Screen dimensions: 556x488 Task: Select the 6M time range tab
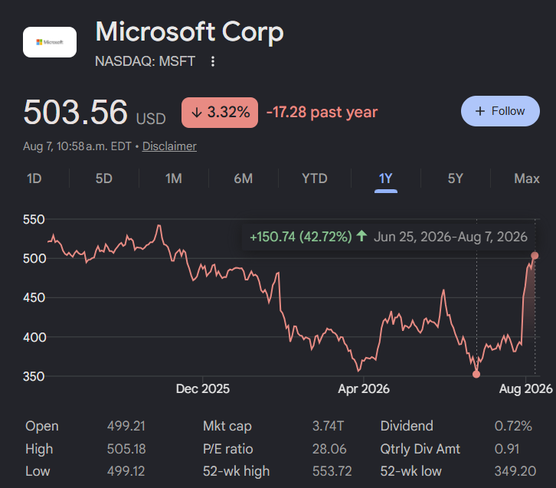click(x=244, y=178)
